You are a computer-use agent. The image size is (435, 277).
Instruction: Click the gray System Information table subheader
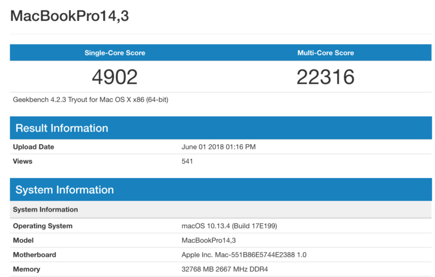coord(45,209)
